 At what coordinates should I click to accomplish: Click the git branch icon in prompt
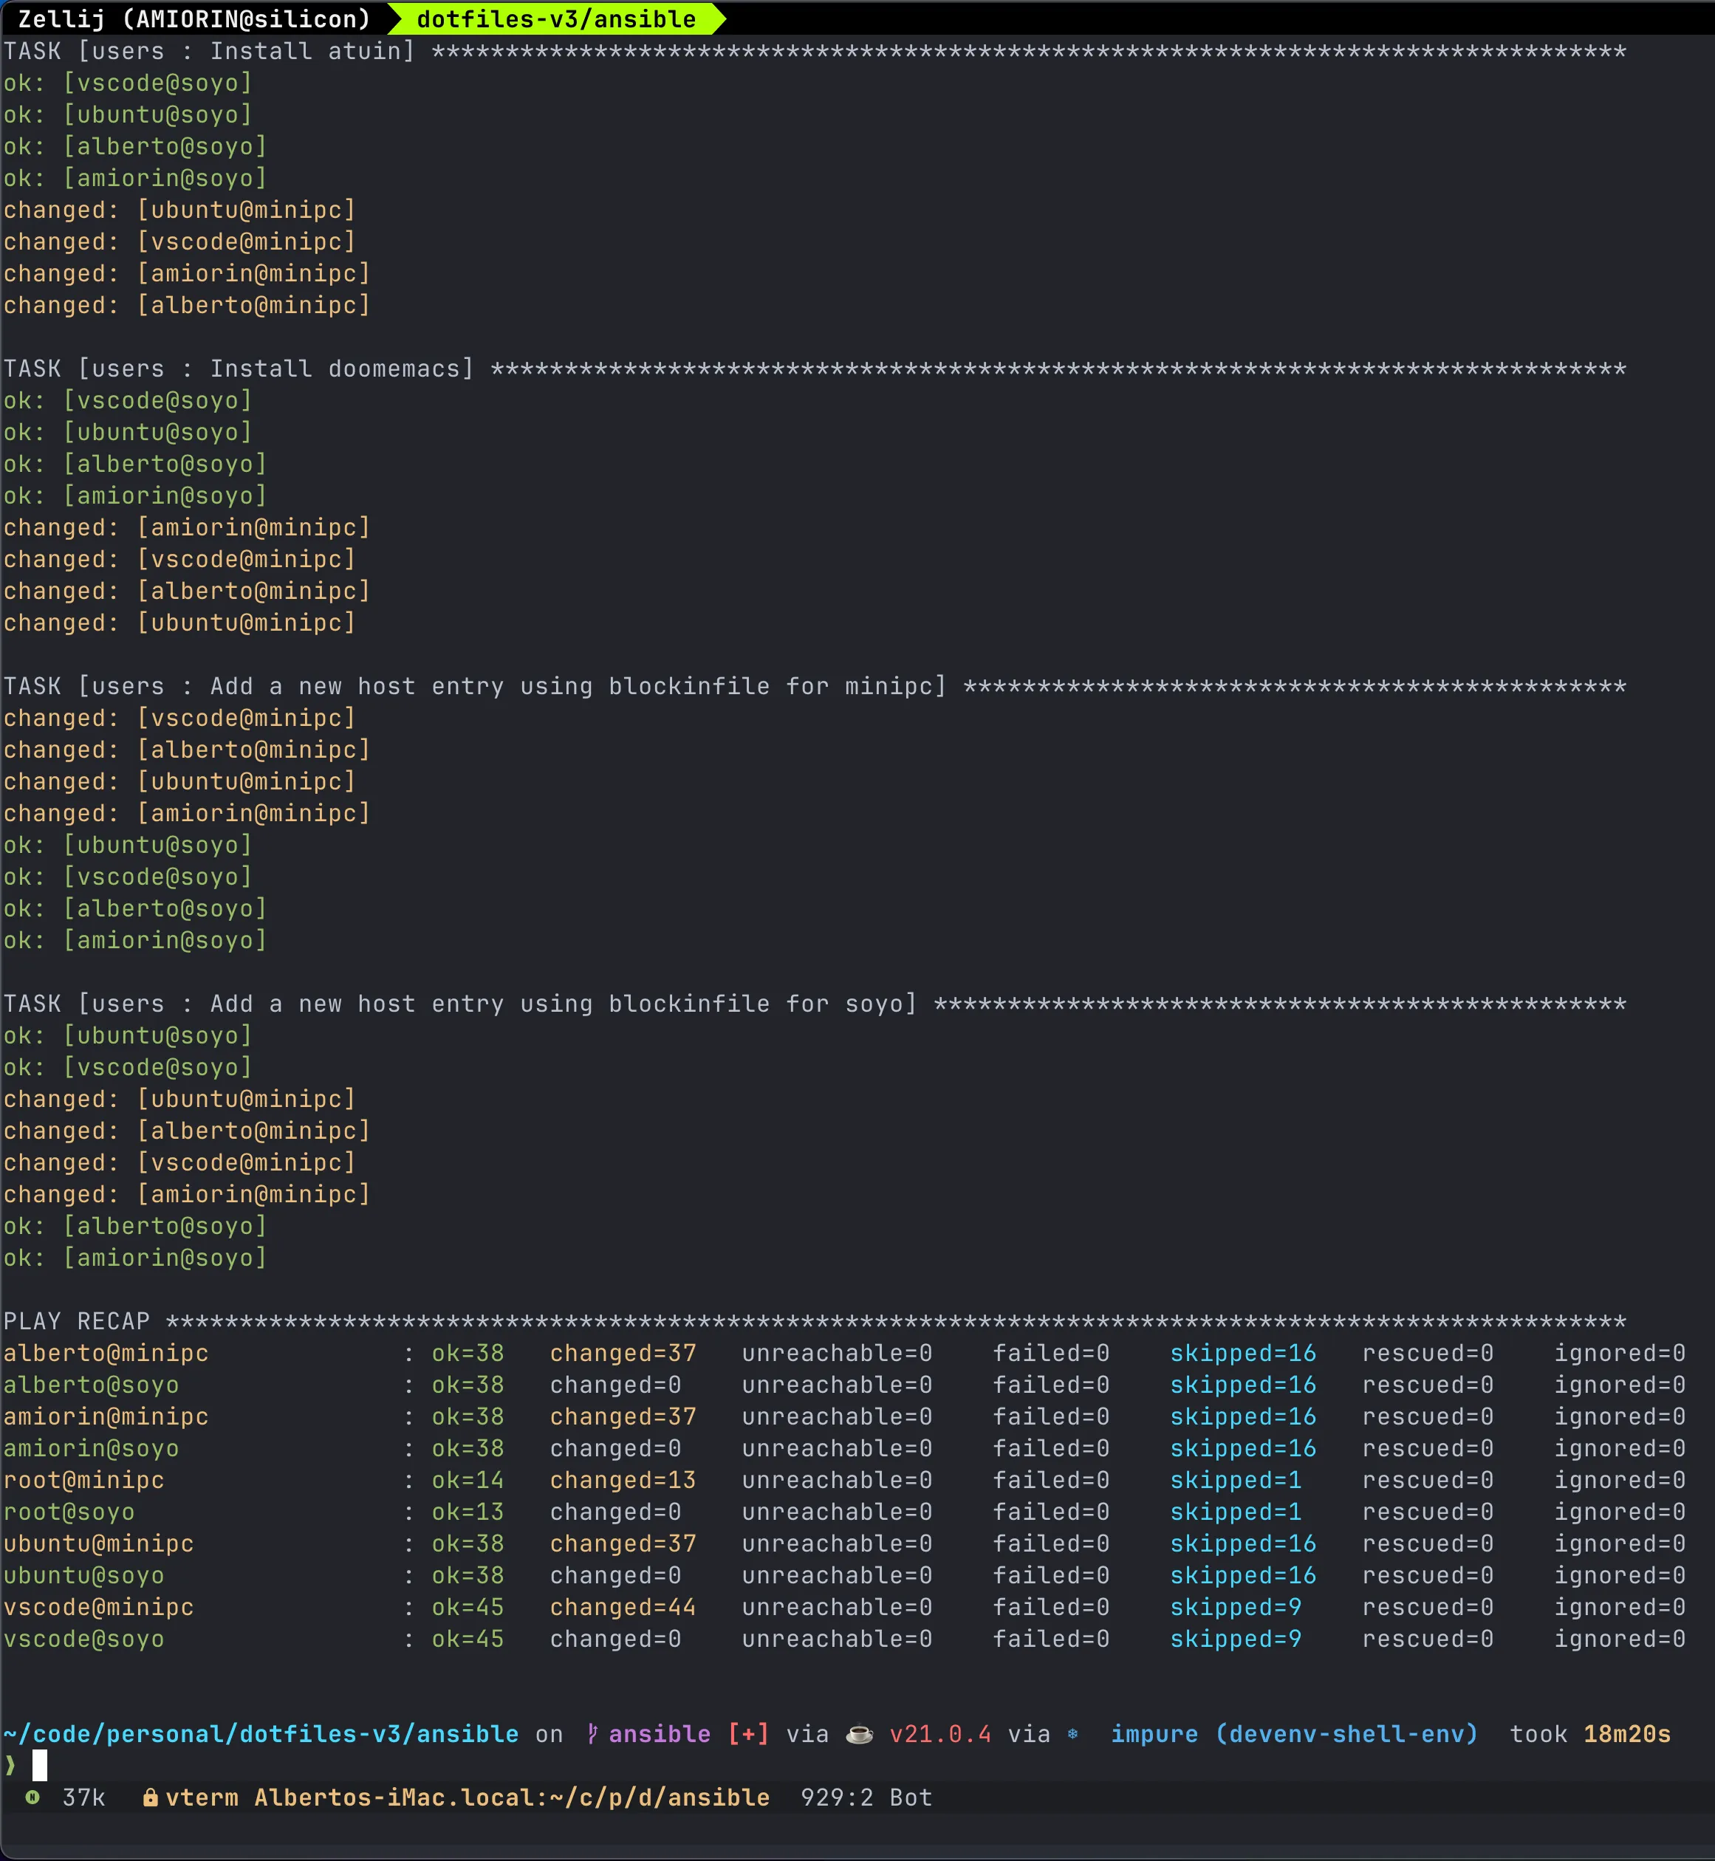(x=592, y=1734)
